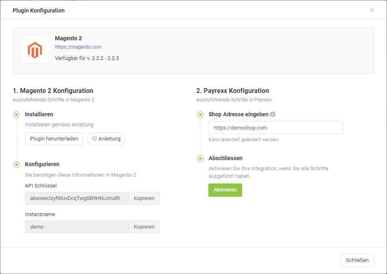Focus the shop address input field
This screenshot has height=274, width=387.
276,128
